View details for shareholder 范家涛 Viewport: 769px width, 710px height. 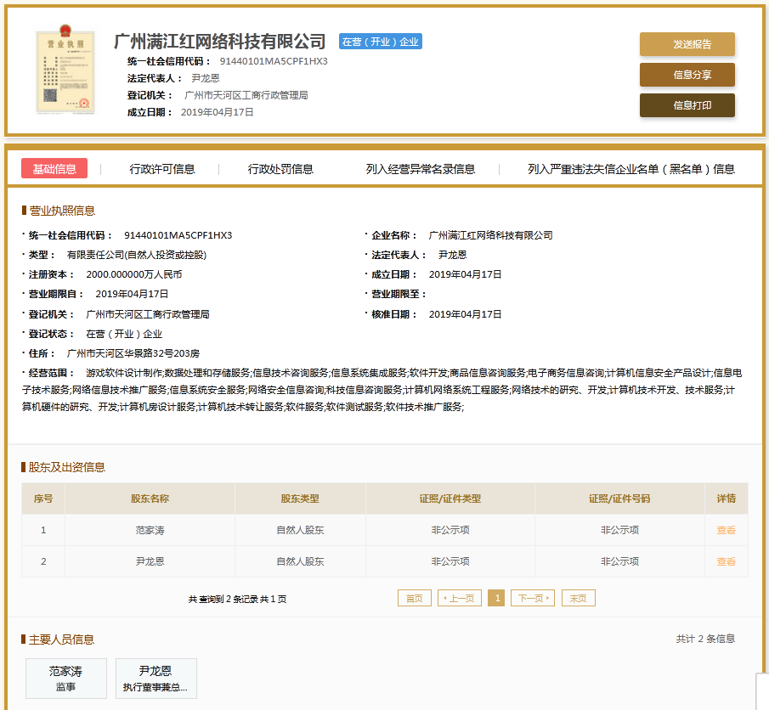click(x=726, y=530)
